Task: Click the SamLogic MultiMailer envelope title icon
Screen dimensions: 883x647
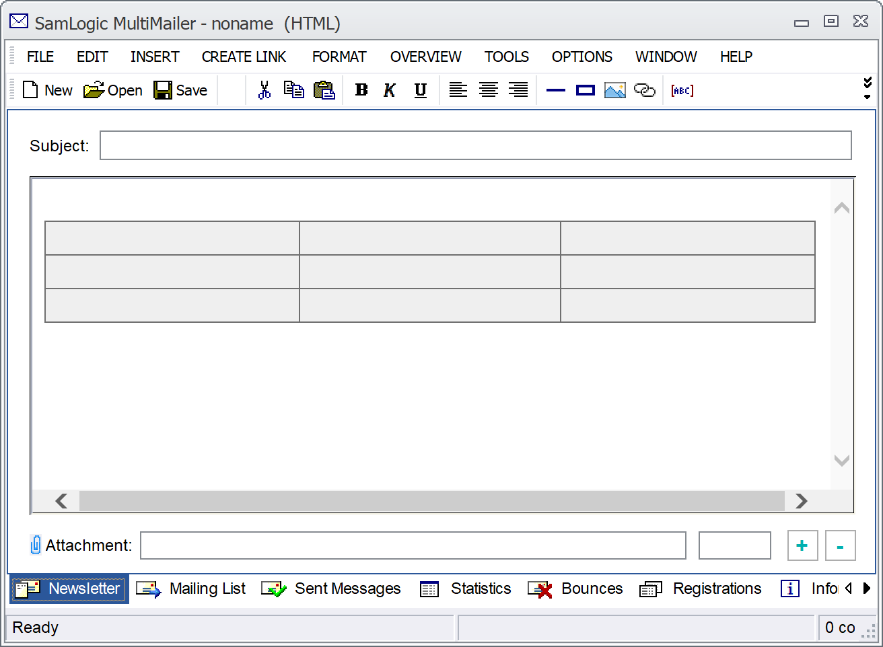Action: [19, 22]
